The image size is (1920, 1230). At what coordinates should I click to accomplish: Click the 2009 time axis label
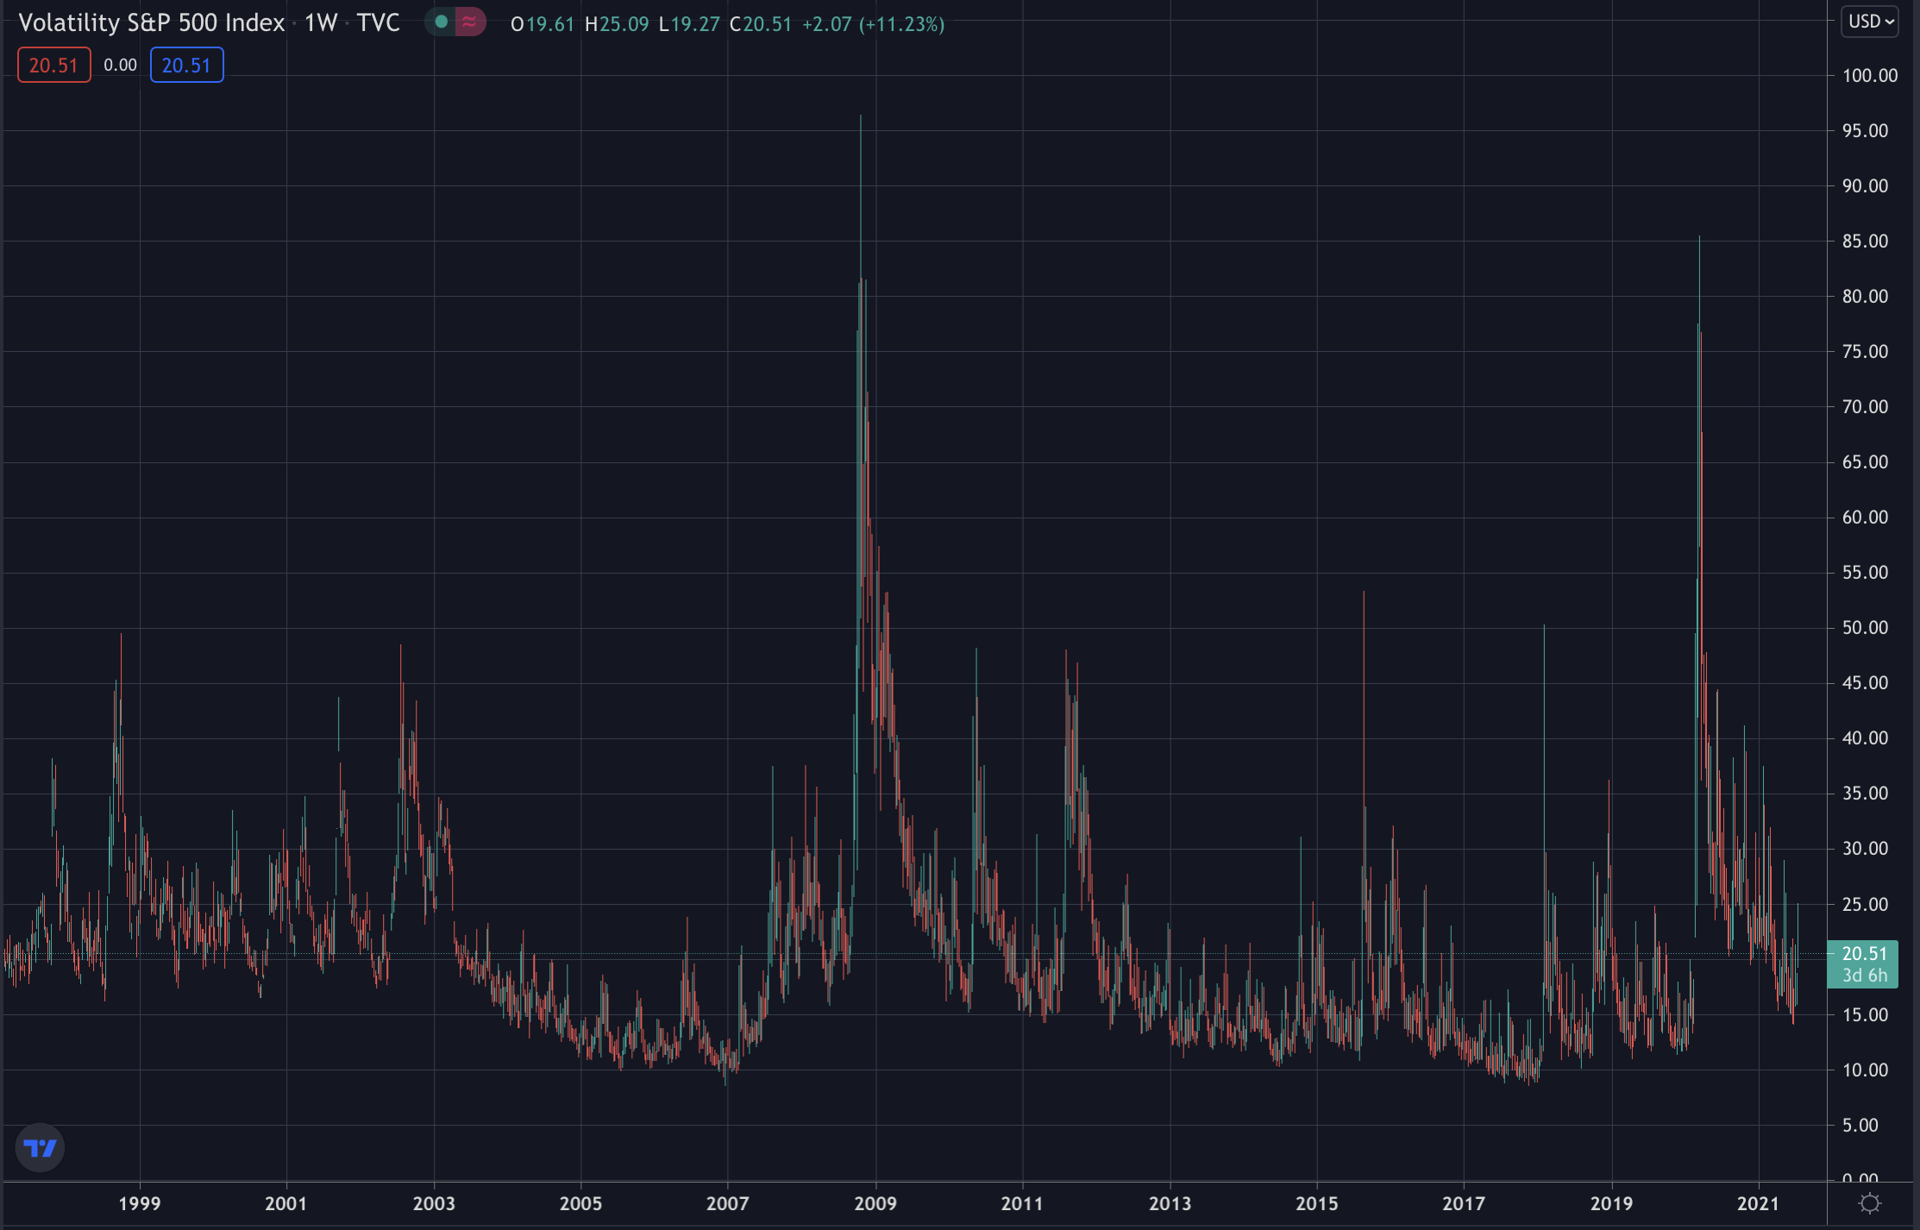click(875, 1203)
